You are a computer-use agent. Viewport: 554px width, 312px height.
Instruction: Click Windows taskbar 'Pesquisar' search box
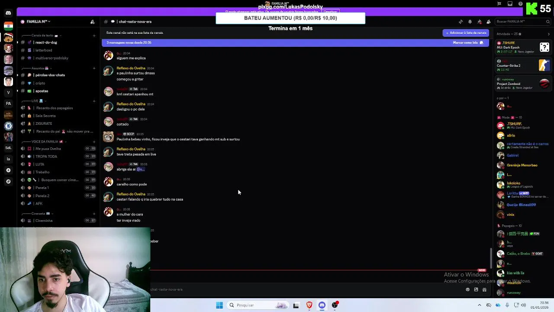pyautogui.click(x=258, y=305)
